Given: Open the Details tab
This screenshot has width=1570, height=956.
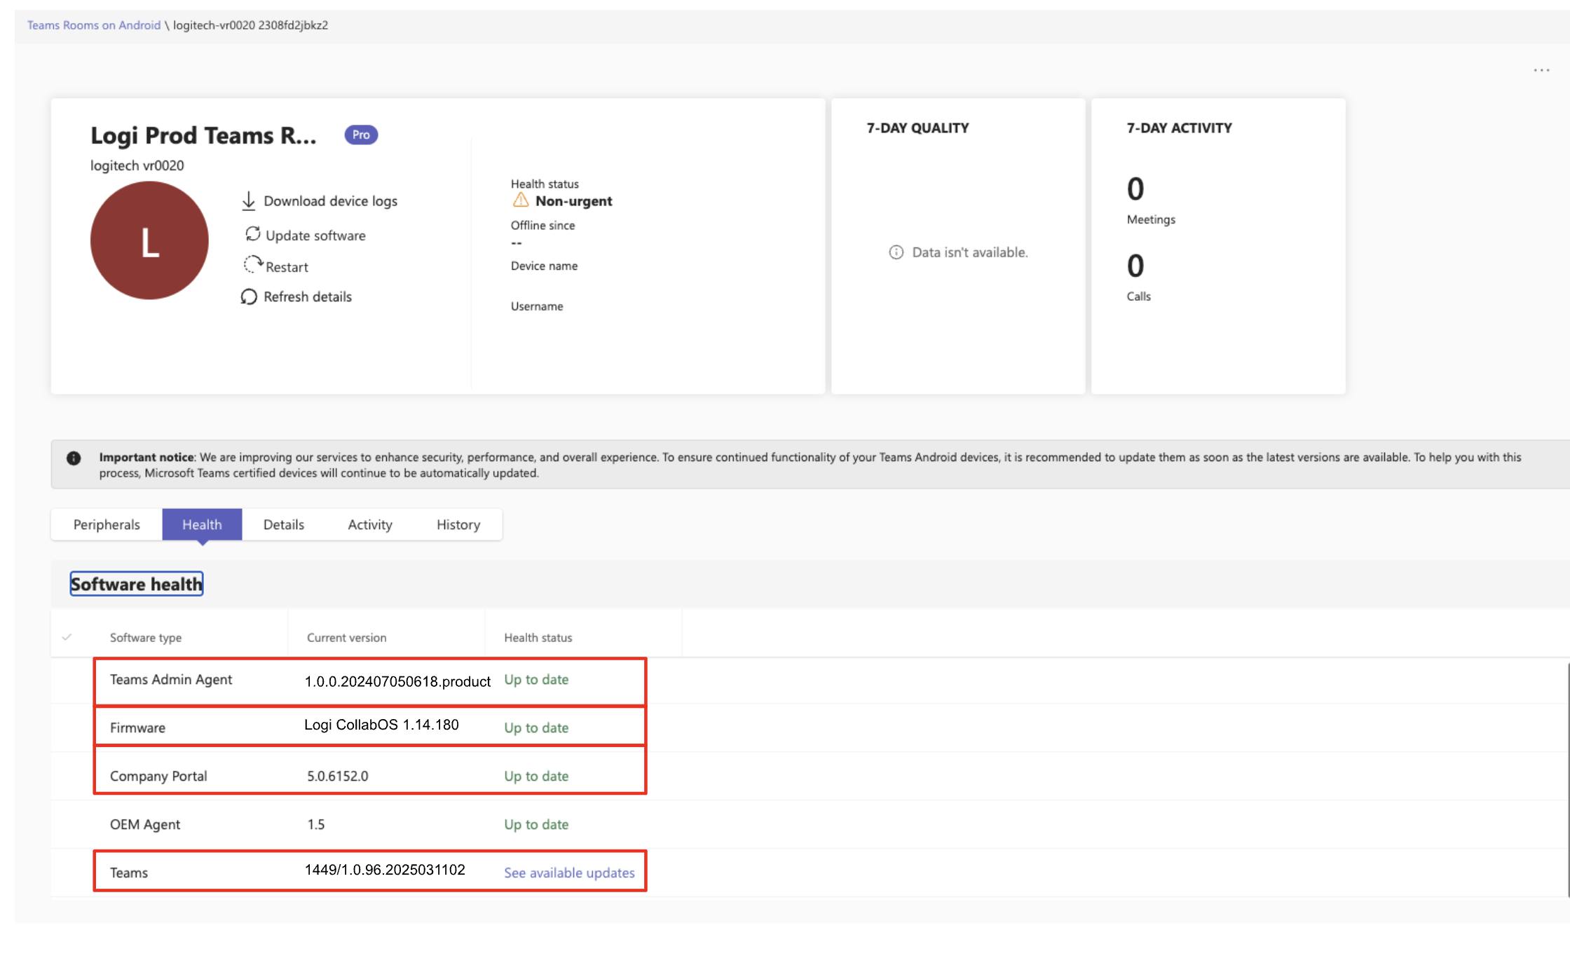Looking at the screenshot, I should 283,524.
